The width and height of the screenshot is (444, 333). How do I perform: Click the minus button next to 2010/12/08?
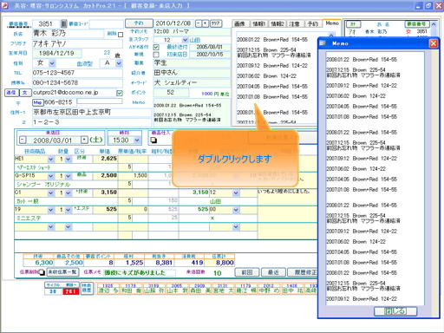click(199, 23)
